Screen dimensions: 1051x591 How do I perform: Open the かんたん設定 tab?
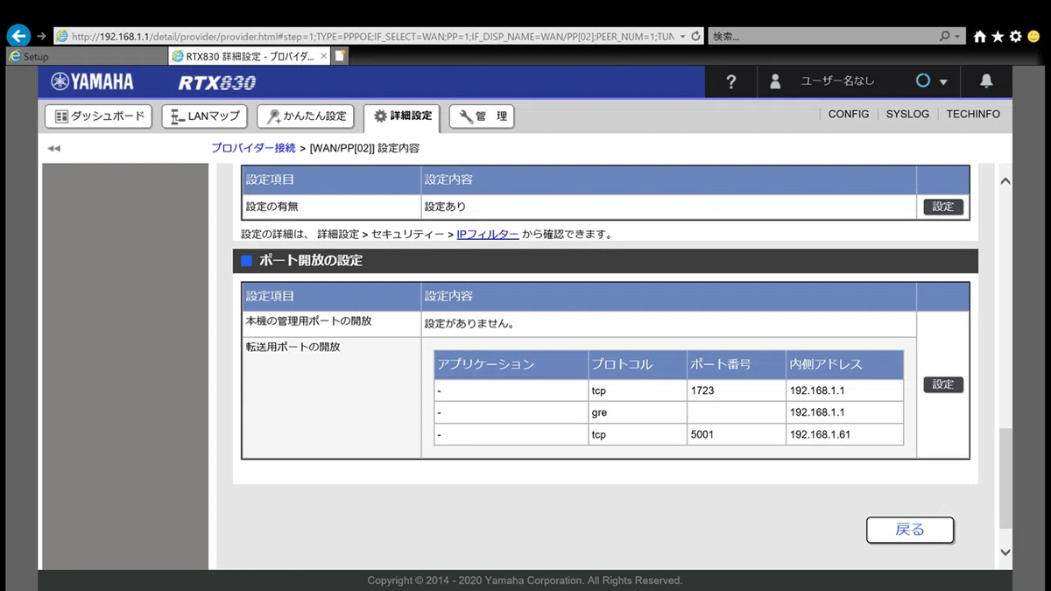pyautogui.click(x=306, y=116)
